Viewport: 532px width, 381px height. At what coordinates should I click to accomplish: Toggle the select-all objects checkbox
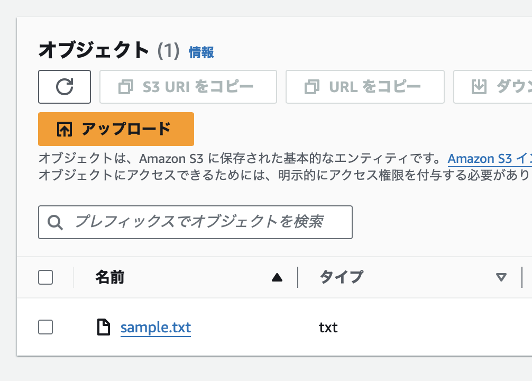tap(45, 277)
